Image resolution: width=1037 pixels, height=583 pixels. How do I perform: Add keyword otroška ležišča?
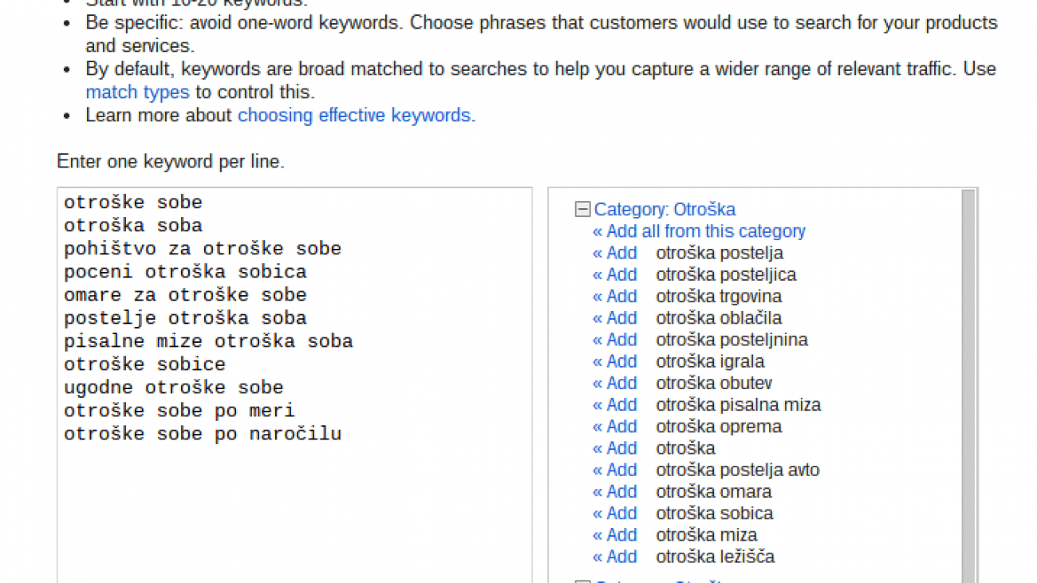click(x=615, y=557)
